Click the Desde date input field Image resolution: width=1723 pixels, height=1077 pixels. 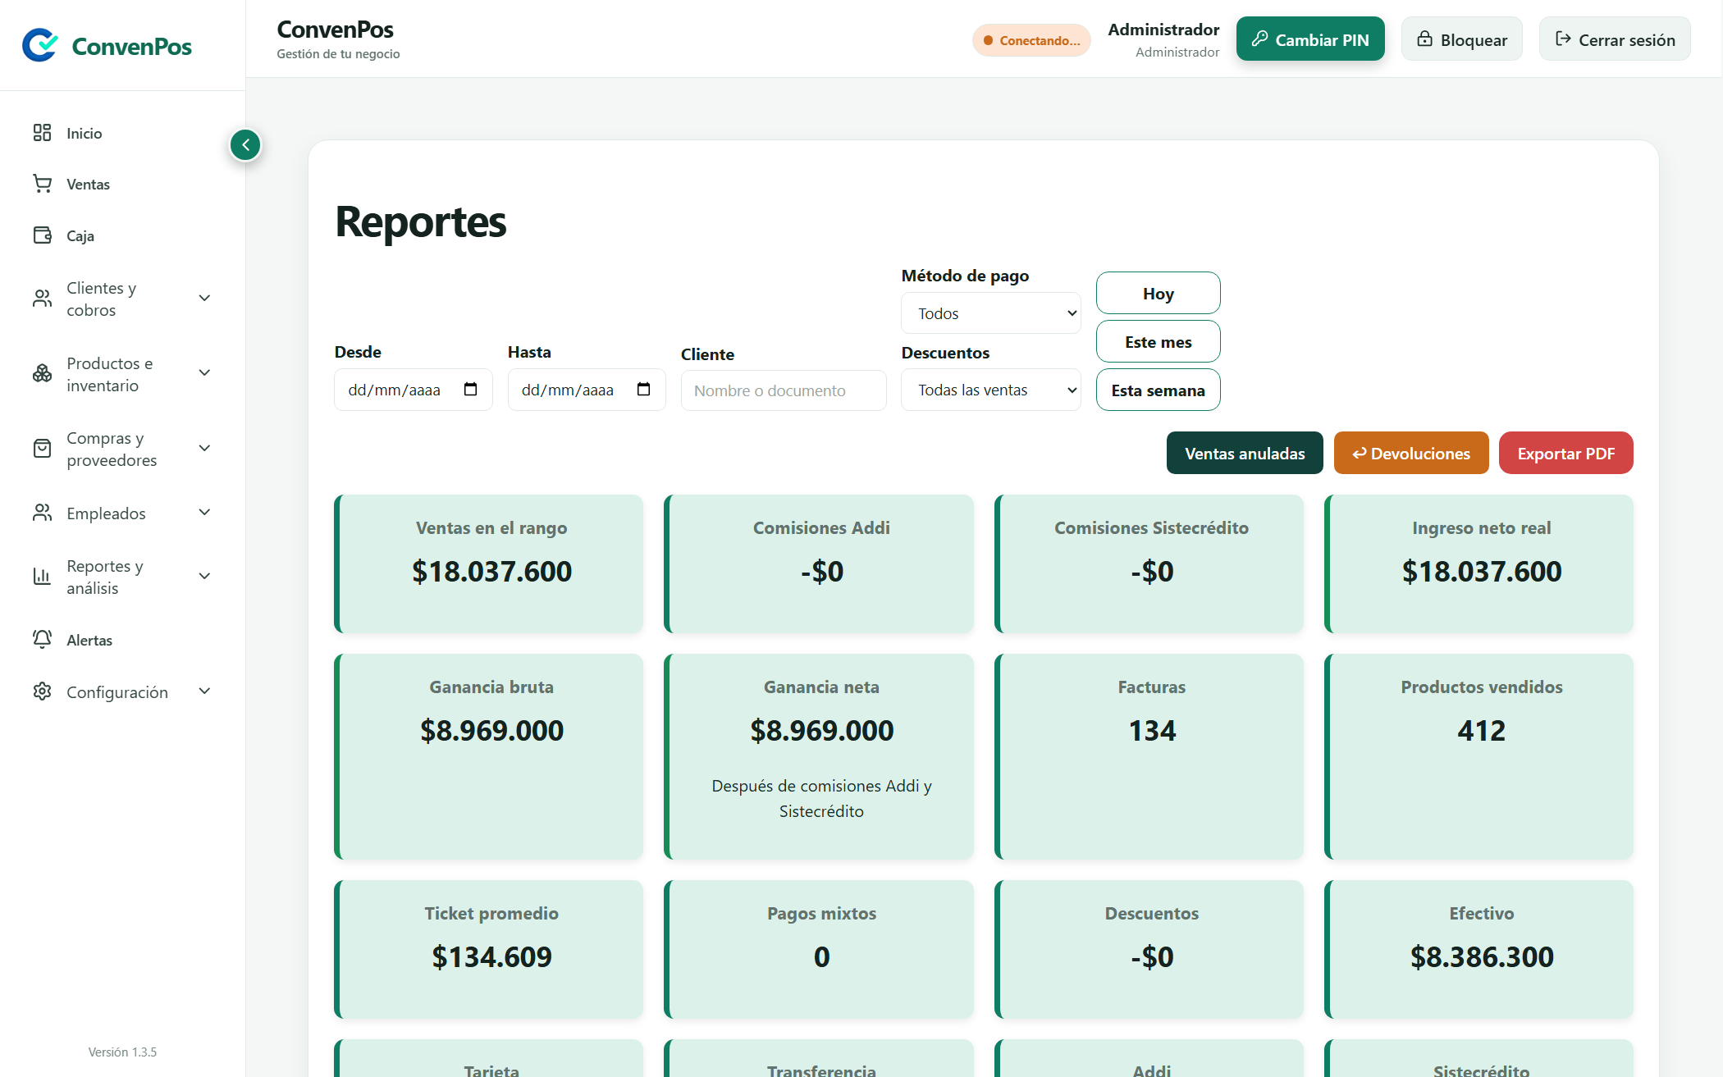tap(413, 390)
